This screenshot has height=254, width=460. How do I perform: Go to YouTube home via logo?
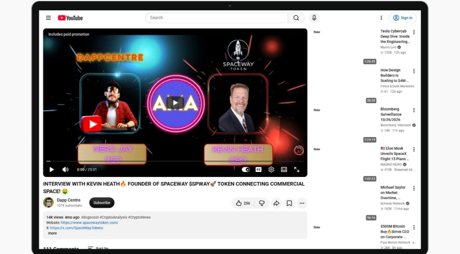click(70, 18)
